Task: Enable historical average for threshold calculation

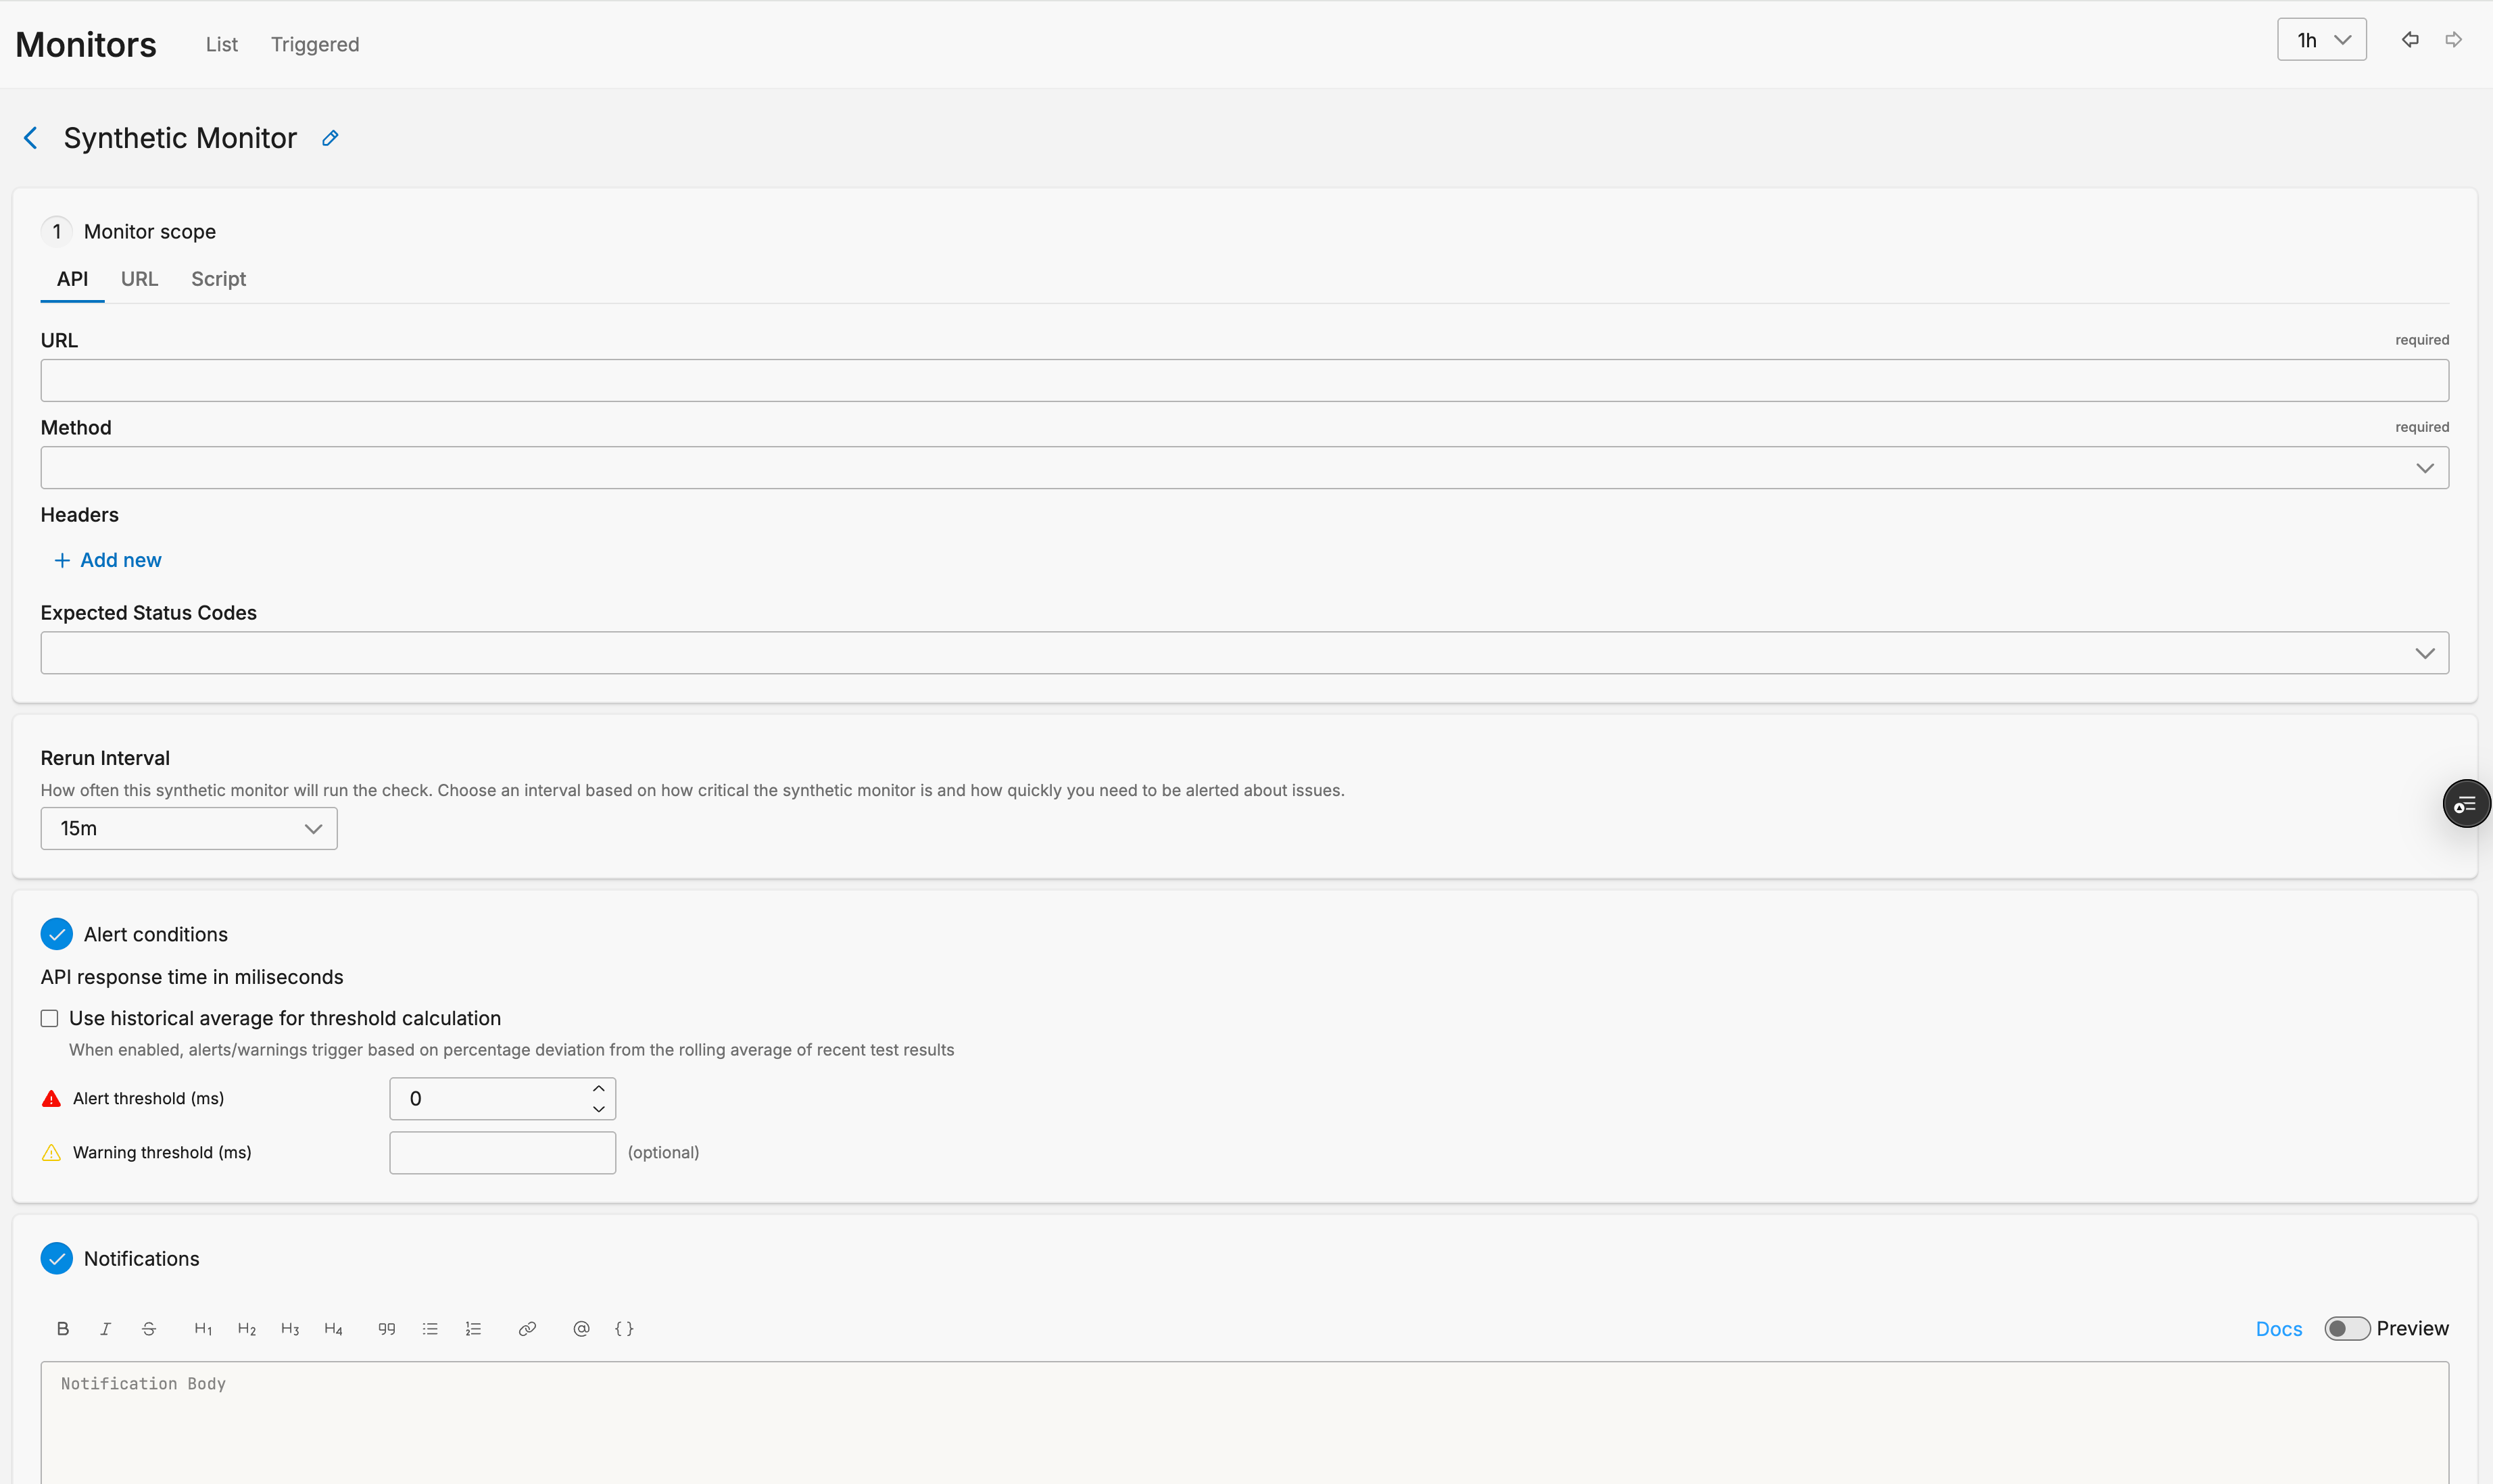Action: click(49, 1017)
